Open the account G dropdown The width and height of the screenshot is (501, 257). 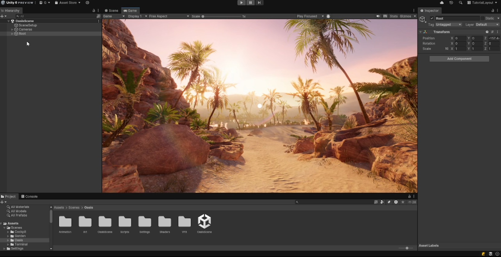pyautogui.click(x=45, y=3)
